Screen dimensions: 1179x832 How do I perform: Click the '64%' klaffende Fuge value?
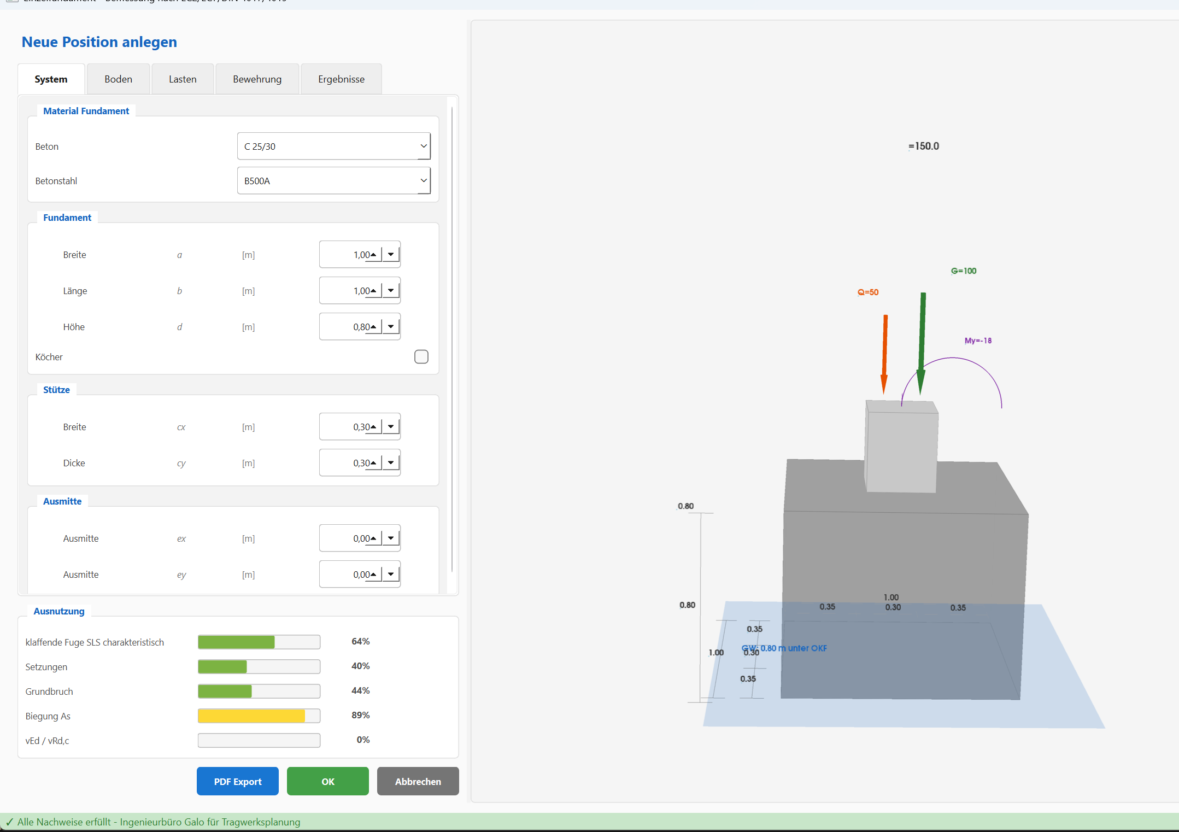click(x=361, y=641)
